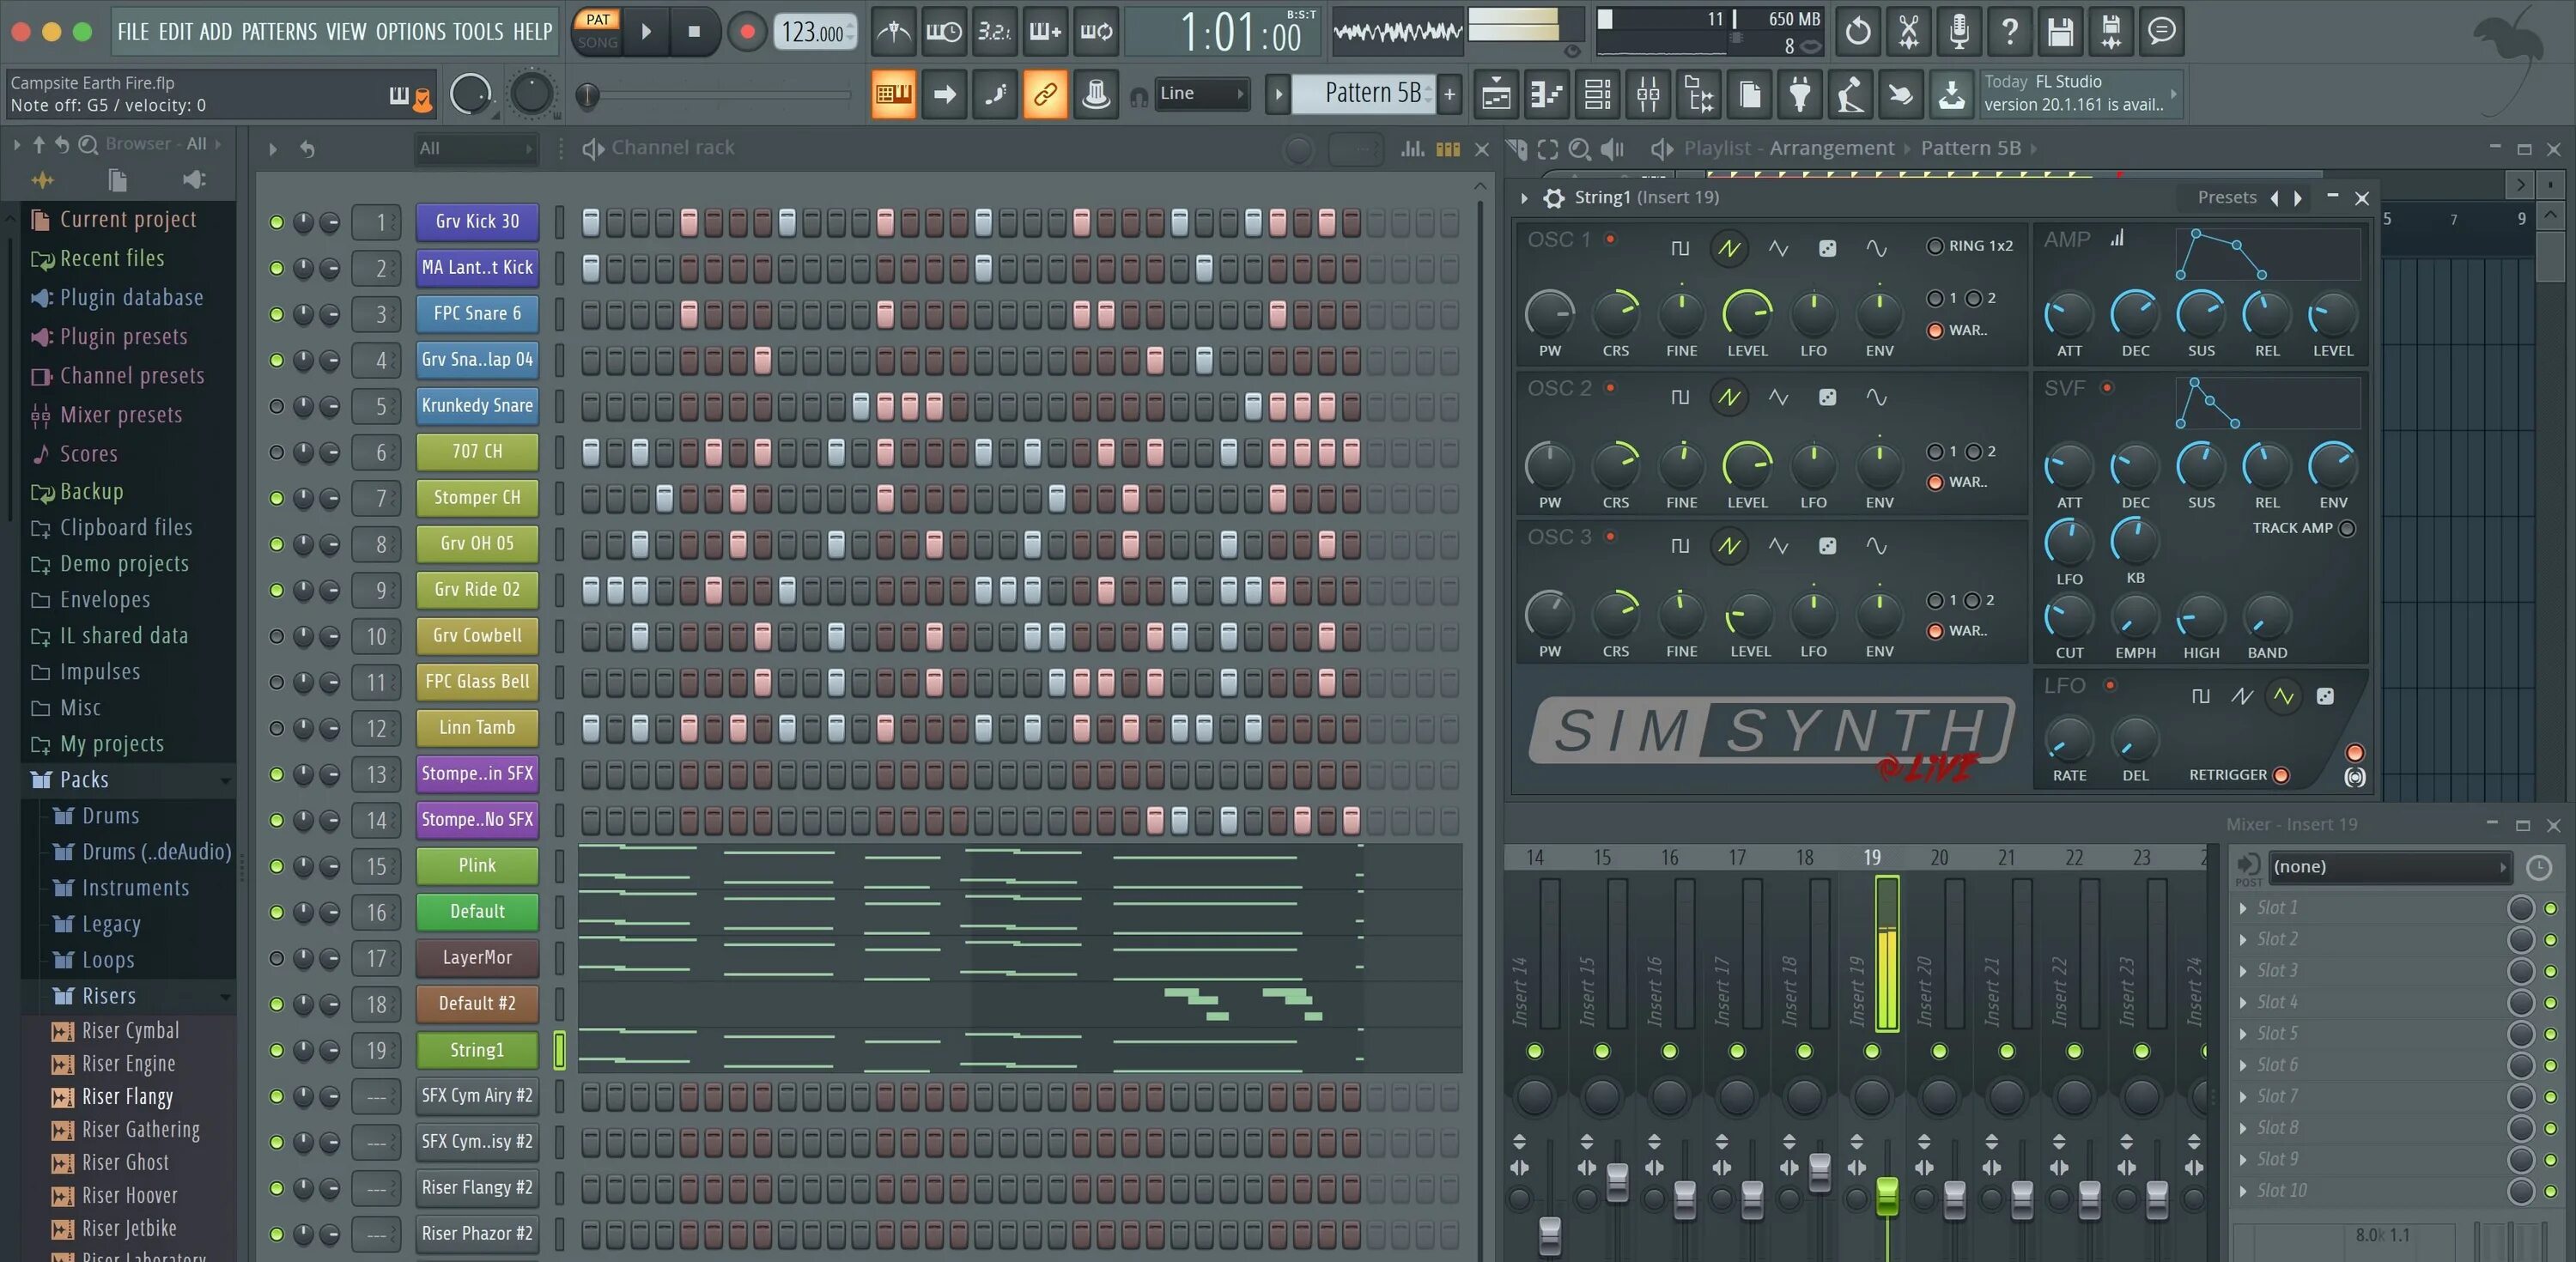
Task: Open the Plugin picker plug icon
Action: (x=1799, y=95)
